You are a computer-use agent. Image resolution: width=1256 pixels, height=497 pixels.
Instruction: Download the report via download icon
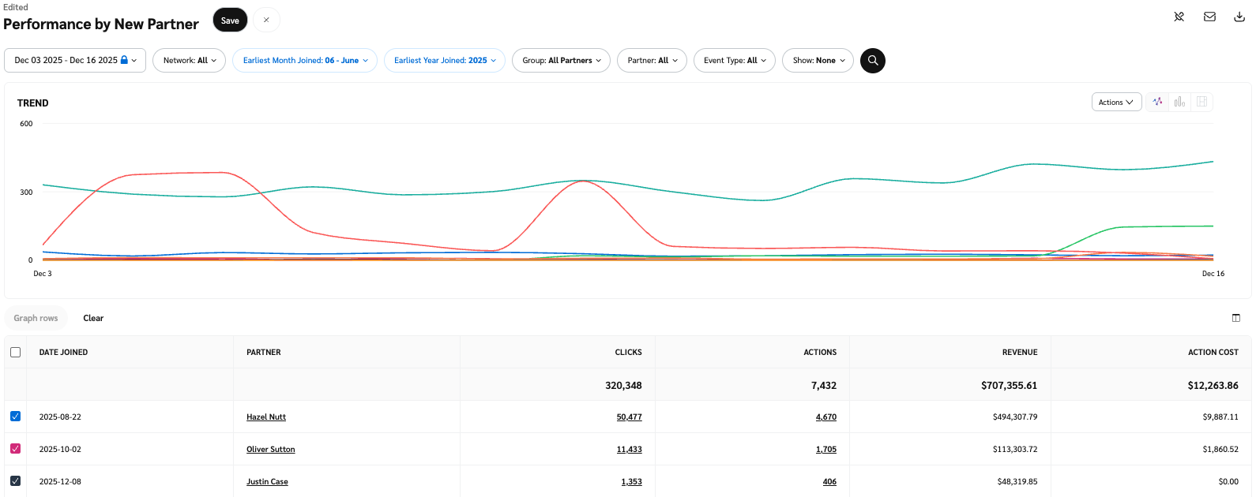point(1239,17)
